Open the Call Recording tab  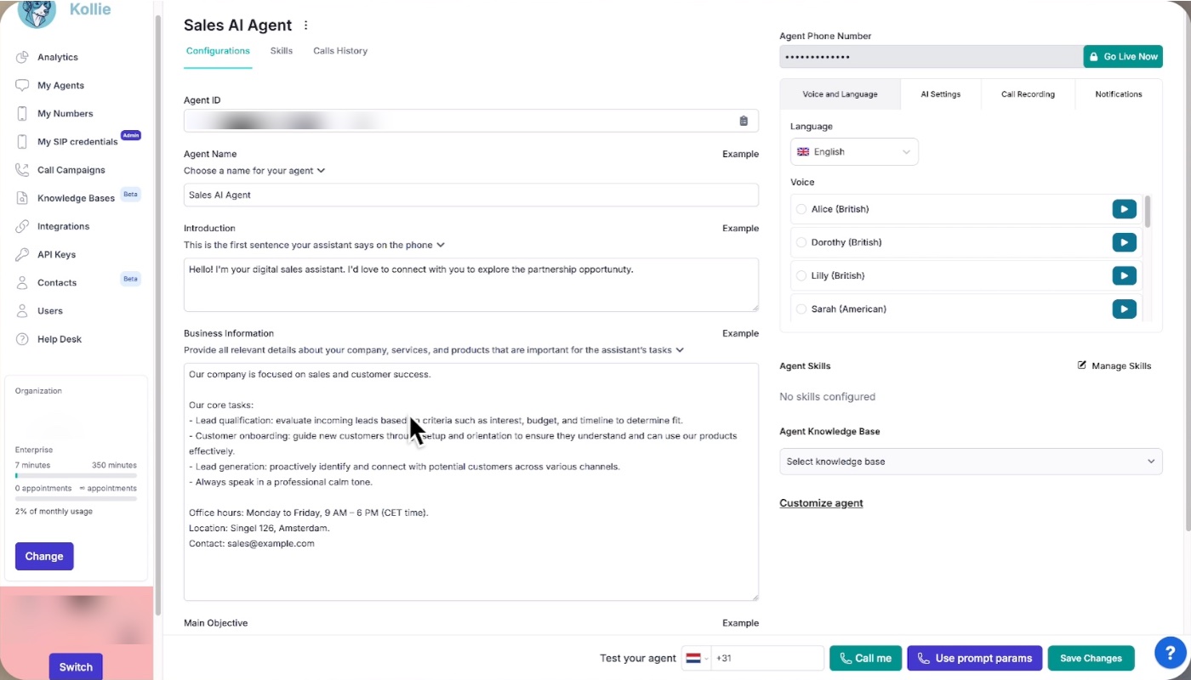1029,94
